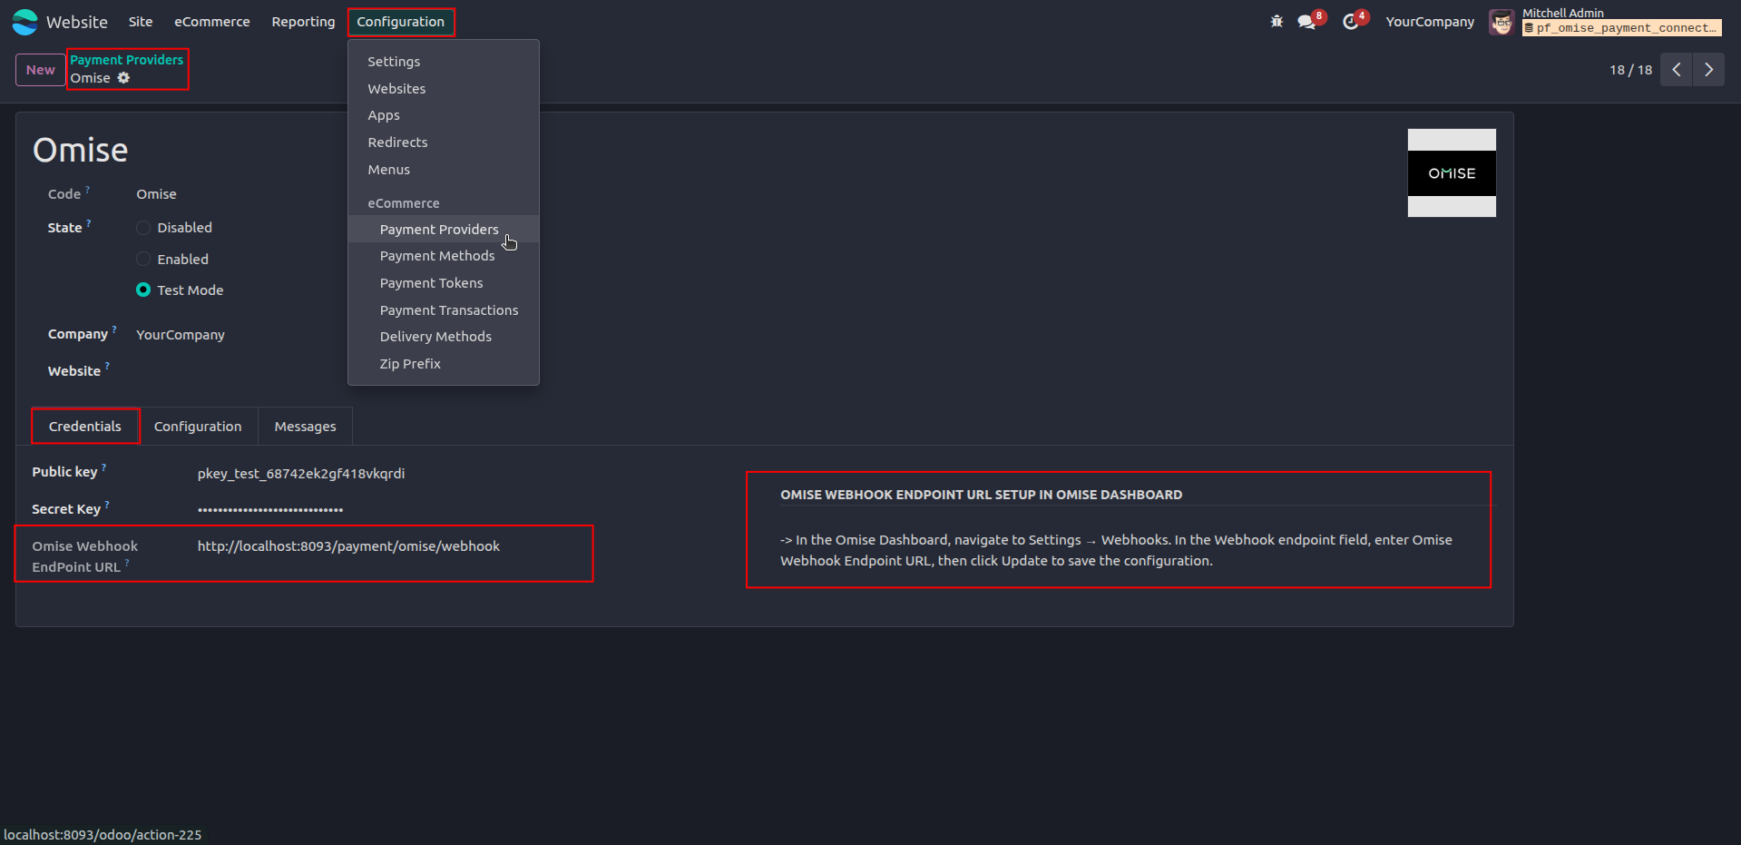This screenshot has width=1741, height=845.
Task: Open the activities clock icon
Action: pyautogui.click(x=1351, y=22)
